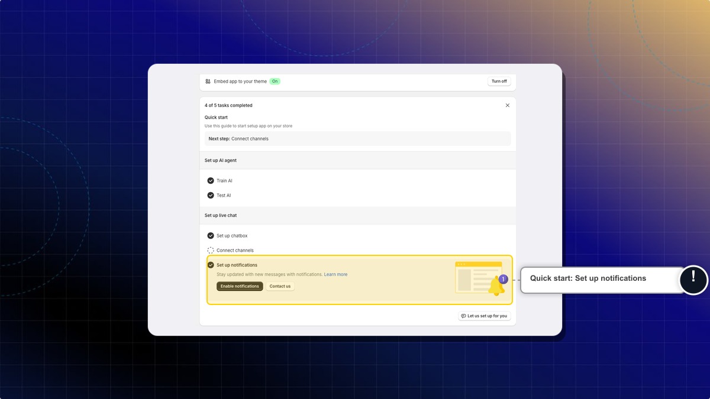Click the Set up notifications checkmark
This screenshot has height=399, width=710.
[x=211, y=265]
